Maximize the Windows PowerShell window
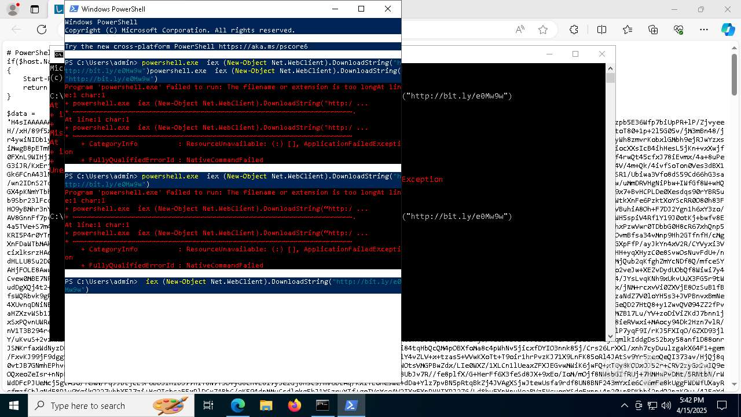The image size is (741, 417). click(361, 9)
